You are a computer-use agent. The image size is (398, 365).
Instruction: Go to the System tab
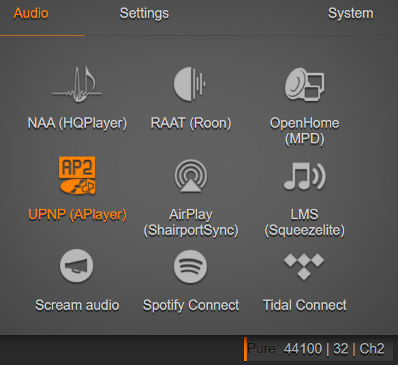click(x=350, y=13)
